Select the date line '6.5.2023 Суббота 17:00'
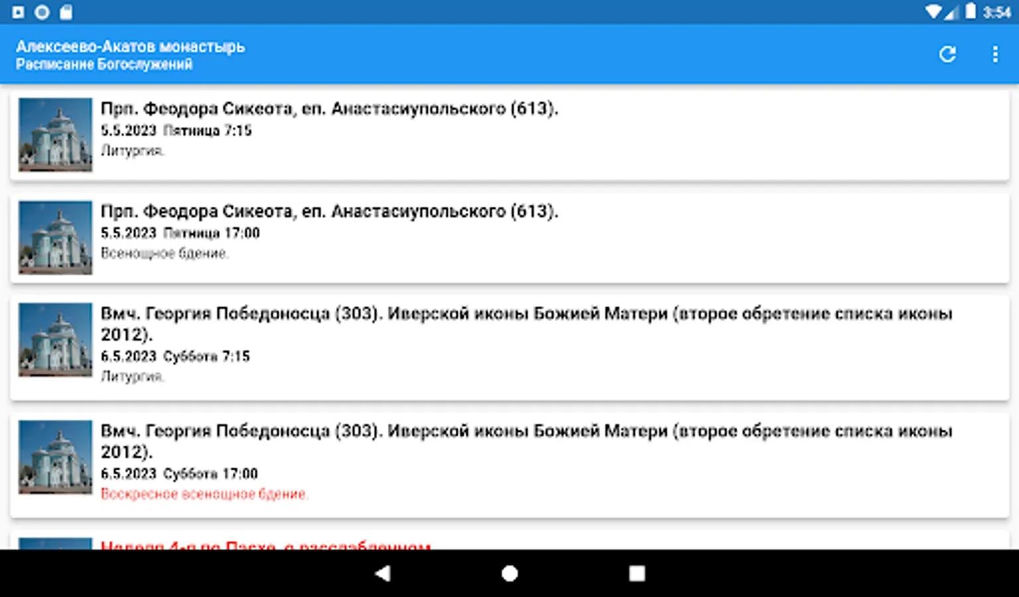The width and height of the screenshot is (1019, 597). click(x=179, y=474)
